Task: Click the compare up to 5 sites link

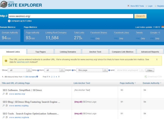Action: click(x=21, y=21)
